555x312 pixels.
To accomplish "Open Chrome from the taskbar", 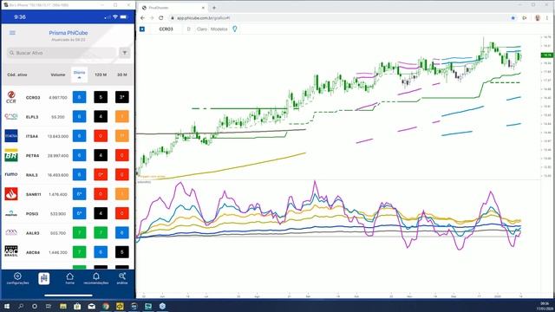I will point(106,306).
